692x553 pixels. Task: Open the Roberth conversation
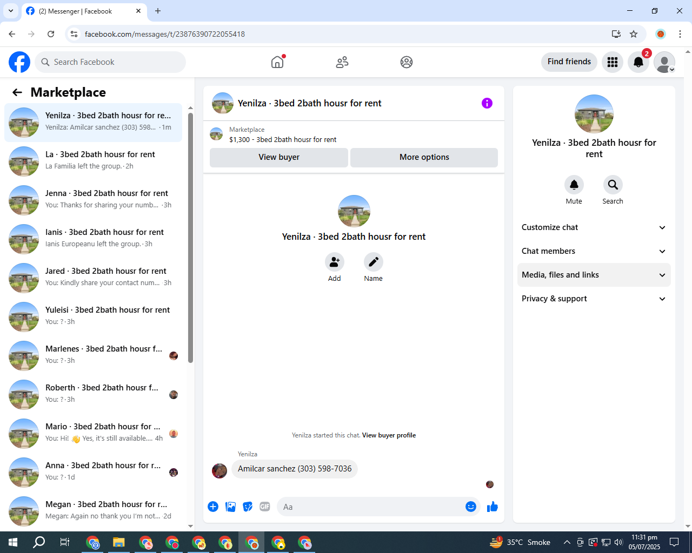click(93, 395)
